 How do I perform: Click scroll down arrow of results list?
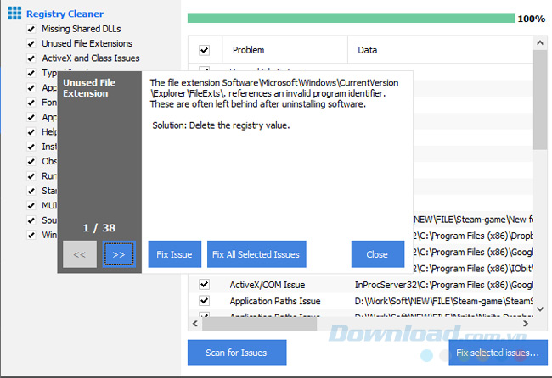[539, 309]
